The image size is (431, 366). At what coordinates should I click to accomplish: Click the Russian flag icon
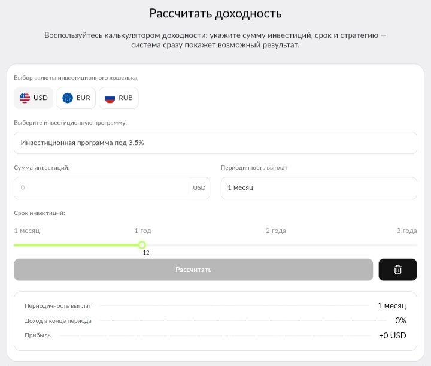(110, 98)
